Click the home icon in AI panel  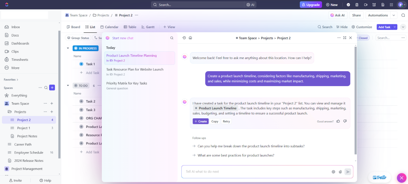[190, 38]
